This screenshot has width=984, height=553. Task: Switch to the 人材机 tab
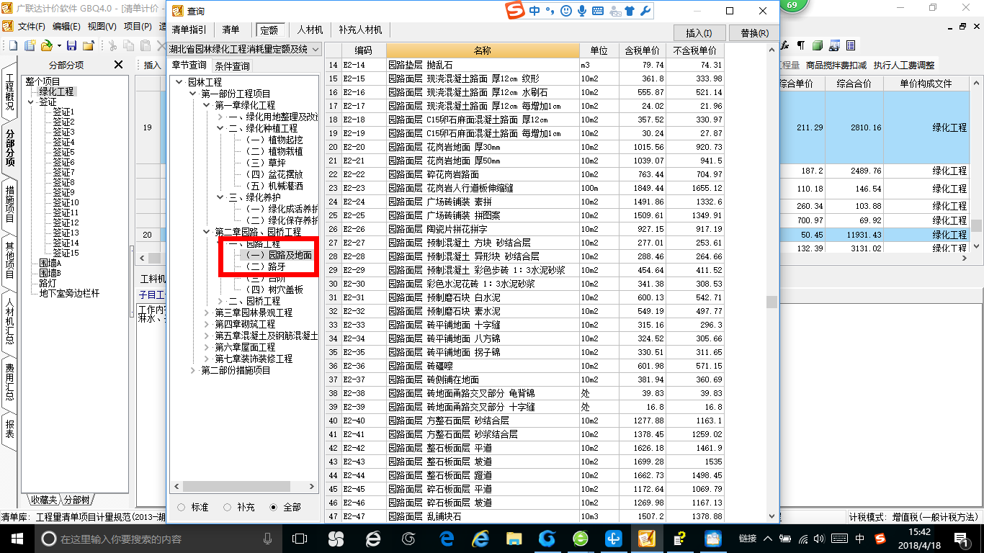tap(310, 30)
